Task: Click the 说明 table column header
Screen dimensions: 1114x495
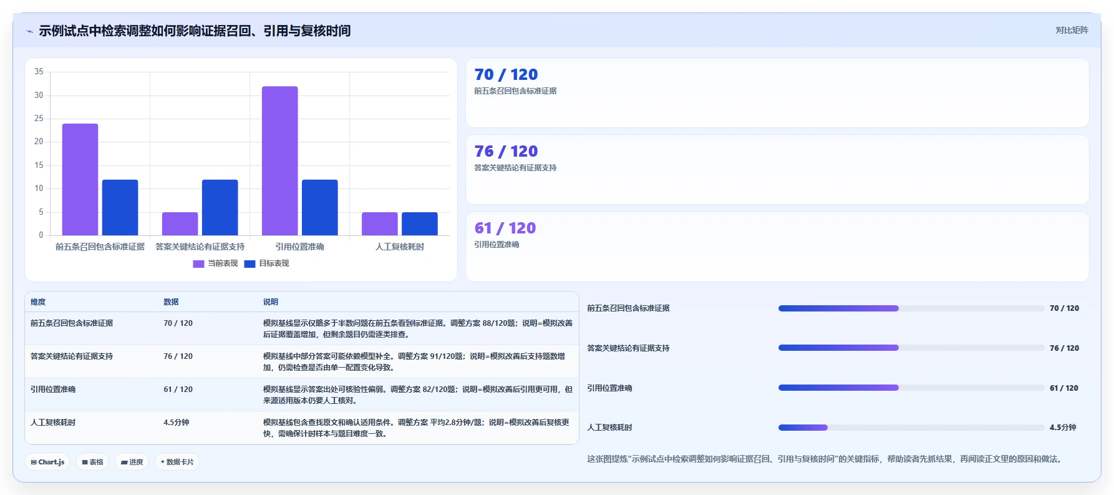Action: click(x=271, y=302)
